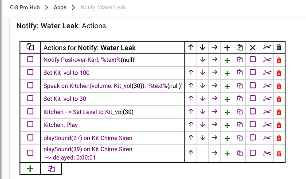Viewport: 306px width, 179px height.
Task: Move 'Notify Pushover-Karl' action down
Action: click(203, 60)
